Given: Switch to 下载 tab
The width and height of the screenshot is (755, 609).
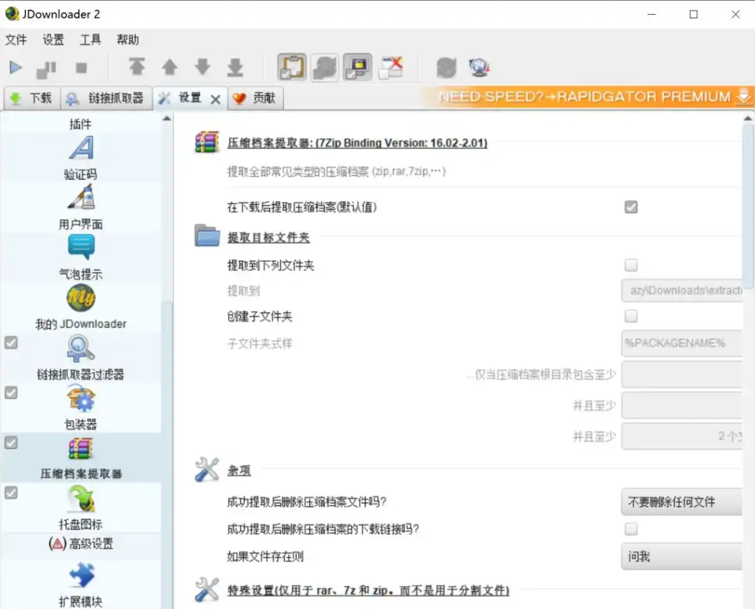Looking at the screenshot, I should [32, 98].
